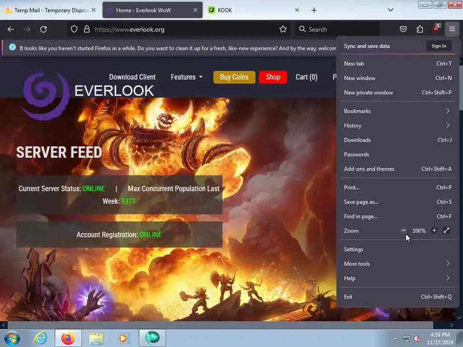Open the Download Client link
The height and width of the screenshot is (347, 463).
132,77
